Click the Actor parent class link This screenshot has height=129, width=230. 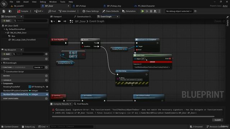click(x=225, y=6)
